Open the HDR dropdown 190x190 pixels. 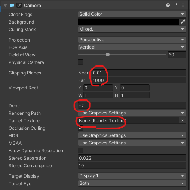[132, 135]
